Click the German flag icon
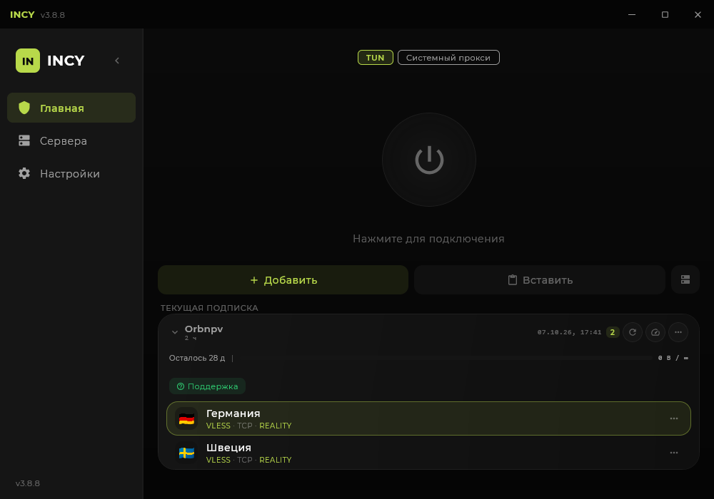 coord(186,418)
